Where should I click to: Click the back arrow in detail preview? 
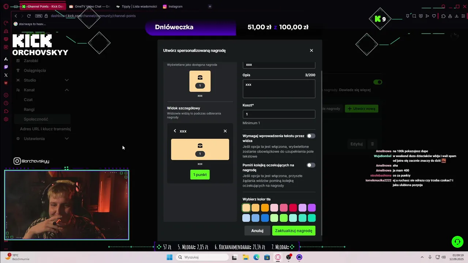pos(175,131)
